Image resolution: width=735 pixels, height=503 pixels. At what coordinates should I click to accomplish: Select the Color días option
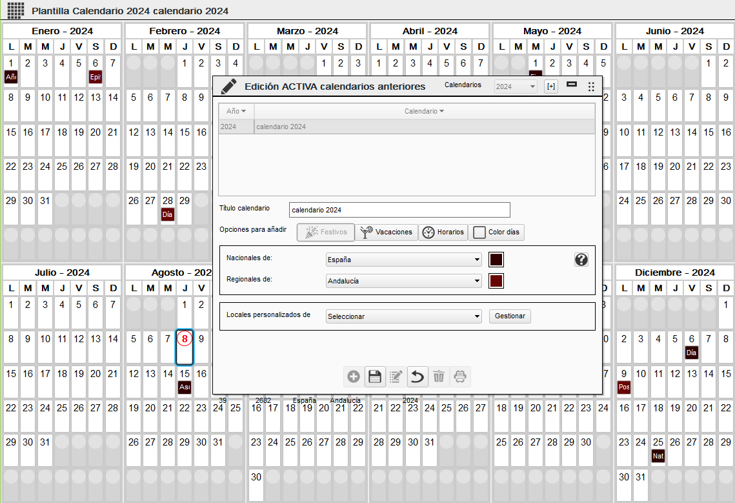pos(496,232)
